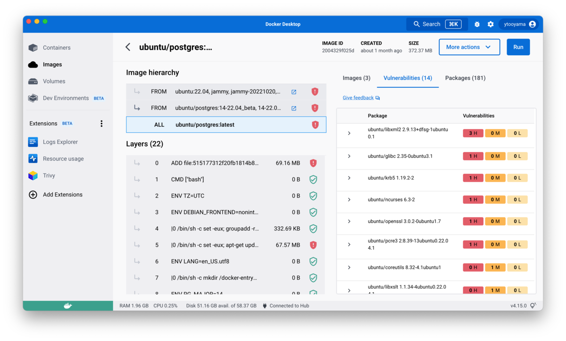The width and height of the screenshot is (566, 341).
Task: Expand ubuntu/pcre3 package row
Action: [349, 245]
